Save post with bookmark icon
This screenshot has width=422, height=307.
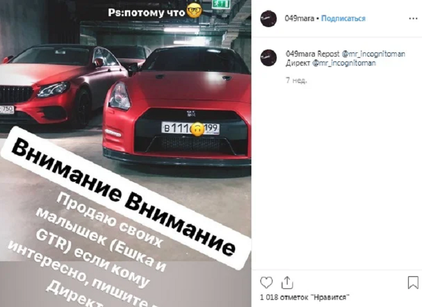pos(413,282)
